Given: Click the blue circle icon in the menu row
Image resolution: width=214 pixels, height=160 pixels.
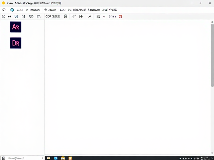Looking at the screenshot, I should point(12,10).
